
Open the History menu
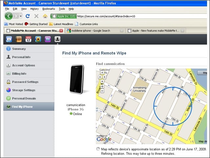tap(34, 9)
